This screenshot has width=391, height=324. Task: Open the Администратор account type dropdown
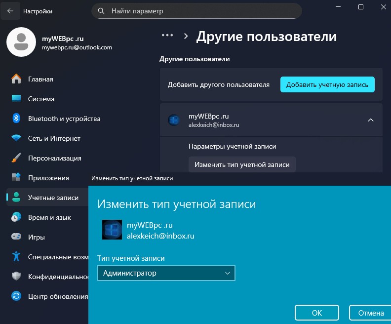coord(166,273)
